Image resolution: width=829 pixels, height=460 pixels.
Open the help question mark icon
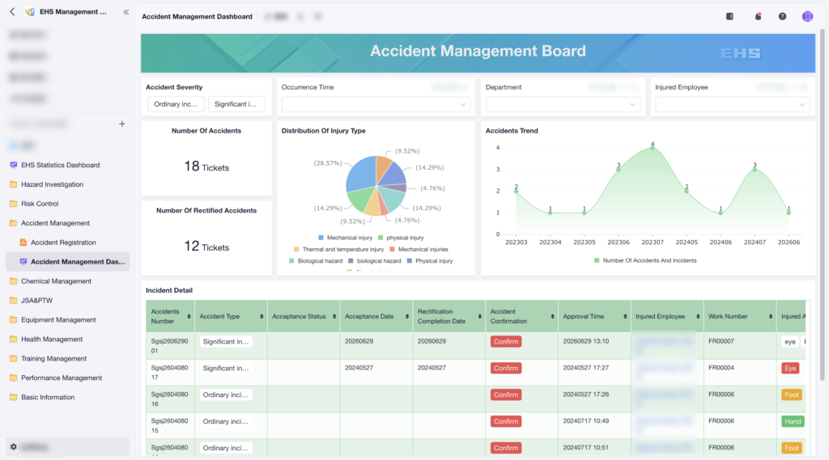tap(782, 16)
